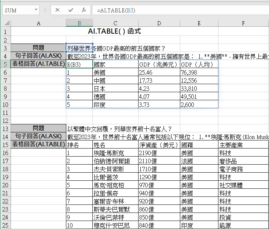Open the Name Box dropdown arrow
Screen dimensions: 269x229
(x=36, y=10)
